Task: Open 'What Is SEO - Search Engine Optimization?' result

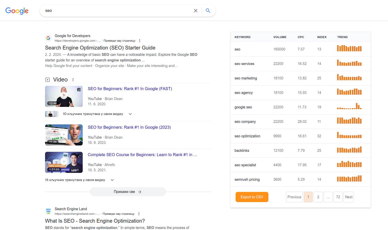Action: point(95,221)
